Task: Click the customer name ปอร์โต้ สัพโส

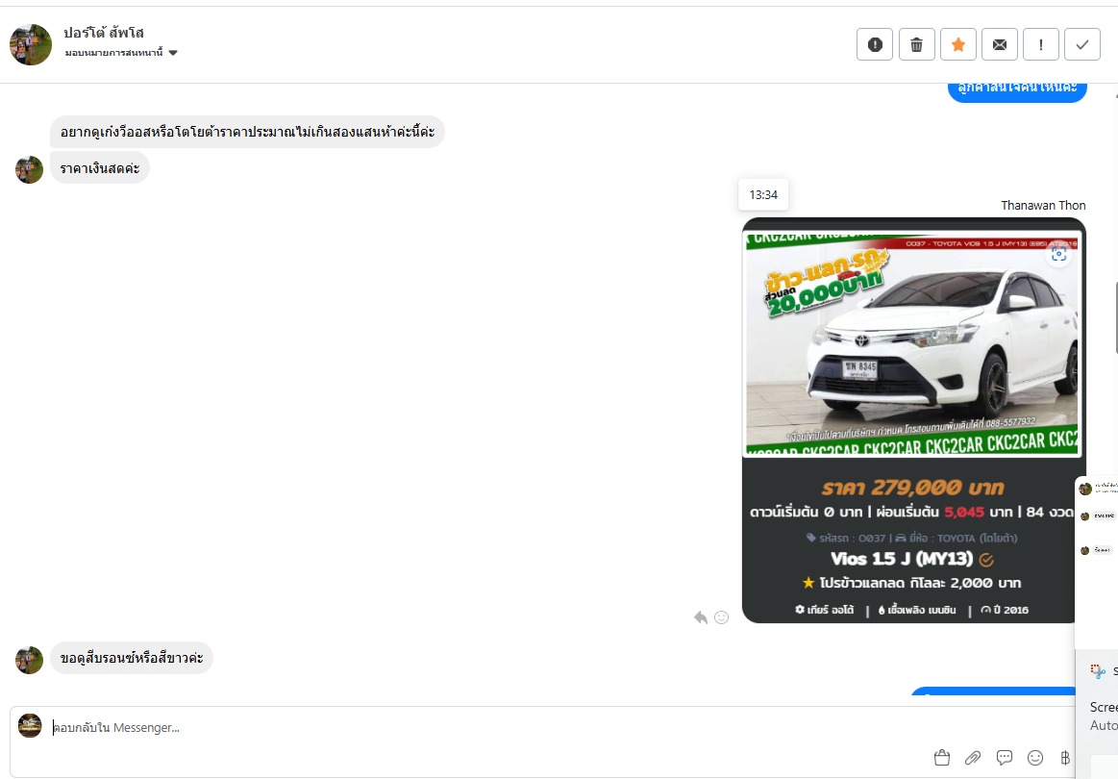Action: (x=104, y=33)
